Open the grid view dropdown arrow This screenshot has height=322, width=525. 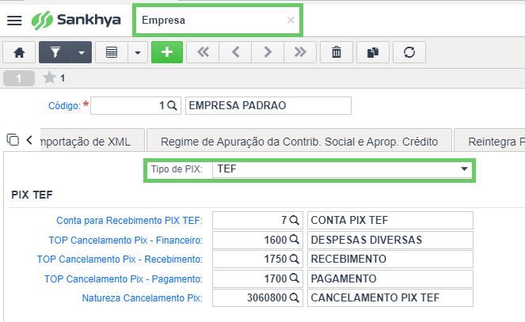pyautogui.click(x=138, y=52)
